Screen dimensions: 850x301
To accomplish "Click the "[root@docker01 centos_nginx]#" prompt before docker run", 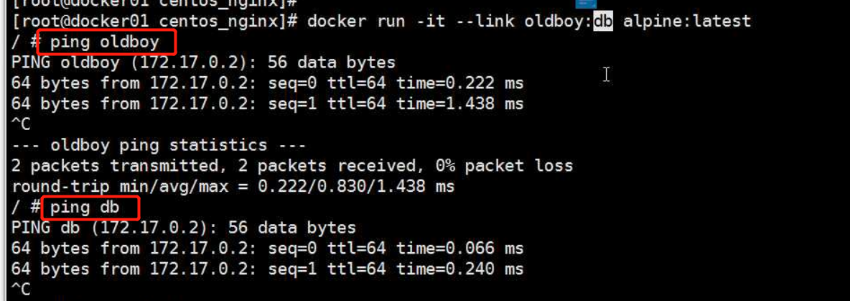I will pyautogui.click(x=154, y=22).
